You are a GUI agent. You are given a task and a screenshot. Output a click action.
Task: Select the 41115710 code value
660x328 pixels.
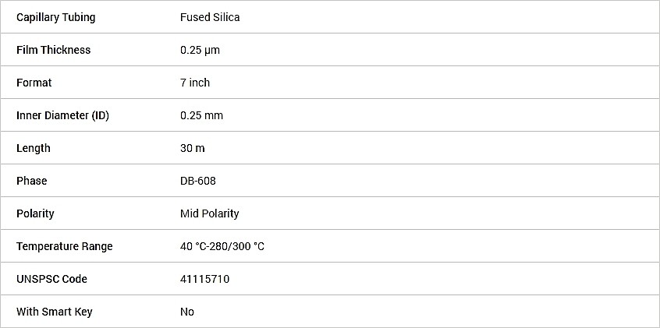tap(204, 279)
